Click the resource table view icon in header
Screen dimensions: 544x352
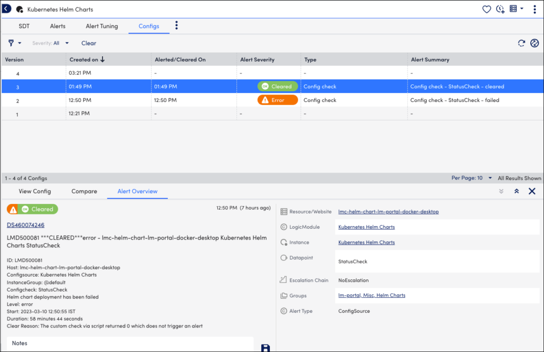pos(513,9)
